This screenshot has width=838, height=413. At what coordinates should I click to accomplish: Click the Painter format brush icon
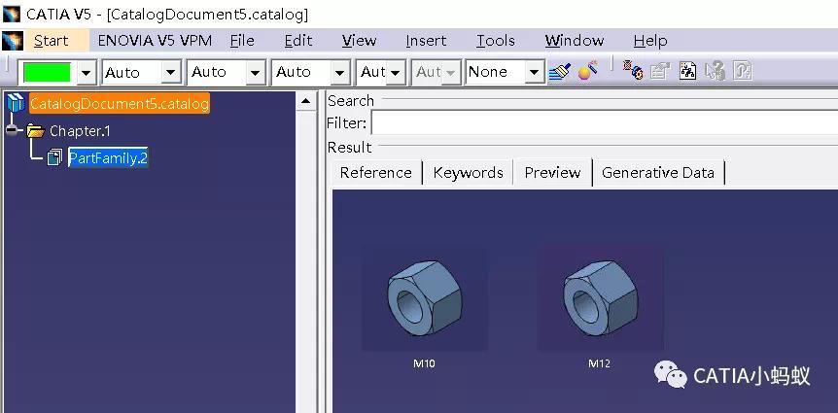point(560,72)
